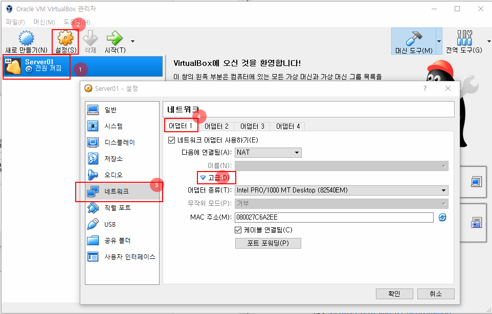Switch to the 어댑터 2 tab
This screenshot has height=314, width=492.
pyautogui.click(x=216, y=126)
